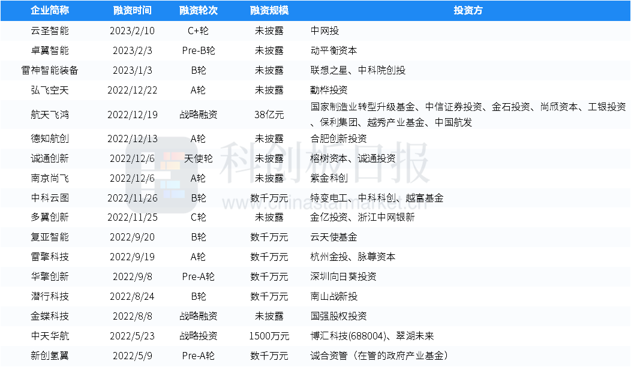Click the 38亿元 funding amount

269,115
